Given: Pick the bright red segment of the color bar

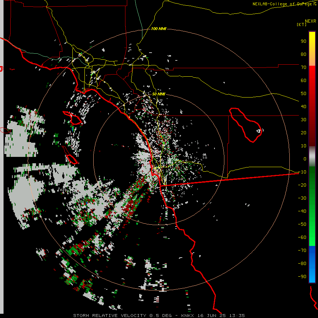Looking at the screenshot, I should (x=312, y=78).
